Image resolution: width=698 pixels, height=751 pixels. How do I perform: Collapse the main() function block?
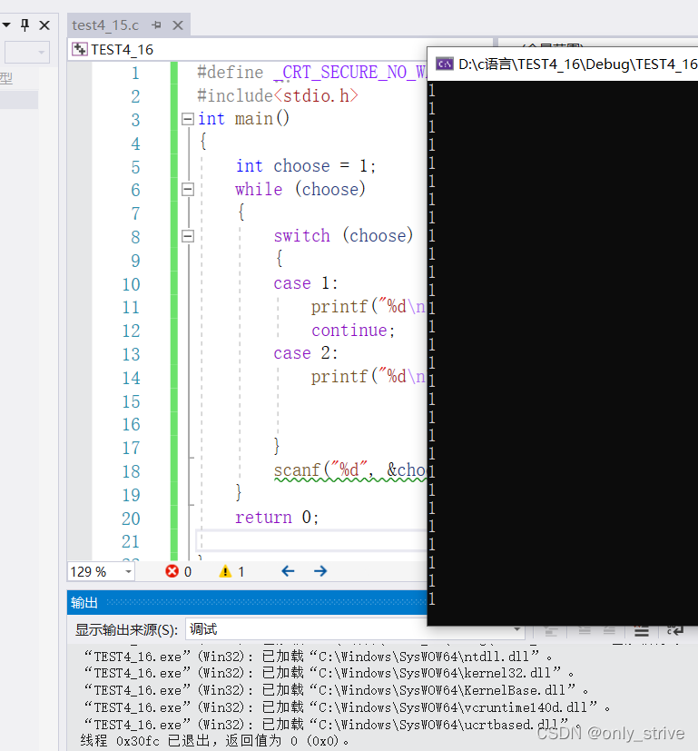tap(188, 119)
